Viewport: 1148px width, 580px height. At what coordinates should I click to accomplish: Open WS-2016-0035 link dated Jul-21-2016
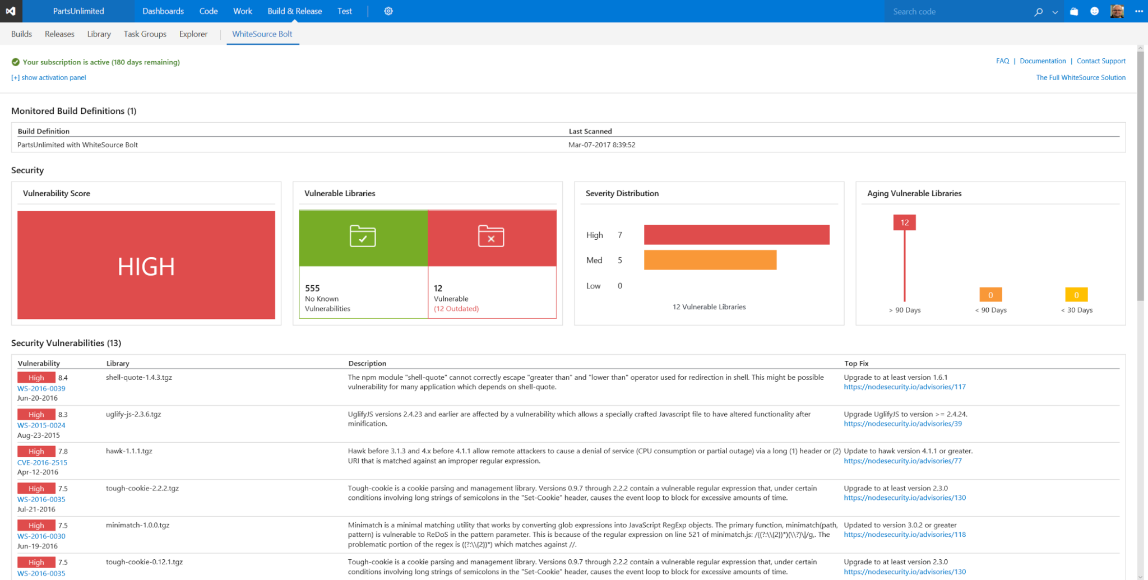[x=41, y=499]
